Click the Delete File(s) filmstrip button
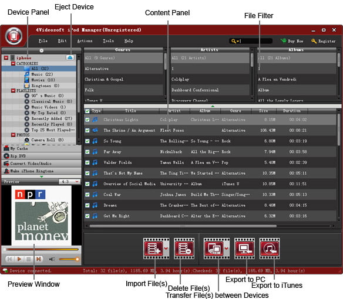The image size is (343, 299). pyautogui.click(x=184, y=249)
